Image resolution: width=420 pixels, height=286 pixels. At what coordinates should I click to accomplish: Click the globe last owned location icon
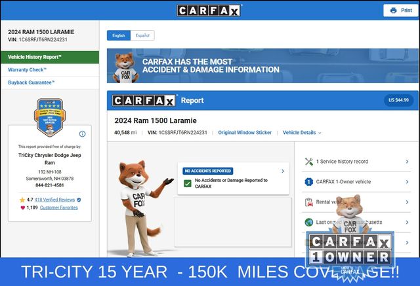309,222
